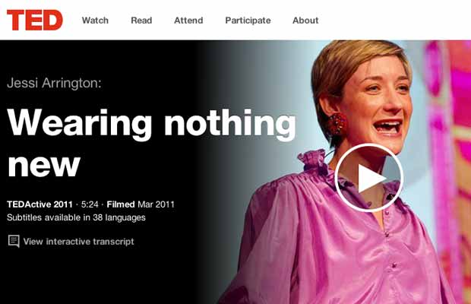
Task: Click the transcript document icon
Action: click(x=14, y=241)
